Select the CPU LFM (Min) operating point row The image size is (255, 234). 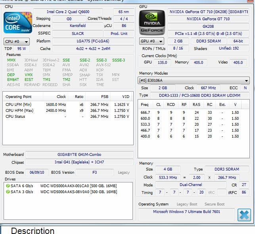click(67, 105)
